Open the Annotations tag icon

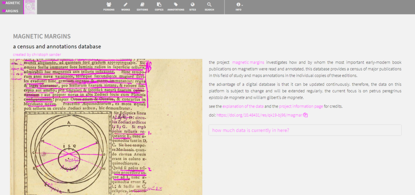coord(176,4)
